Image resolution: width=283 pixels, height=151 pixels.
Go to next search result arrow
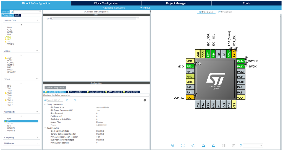click(x=75, y=100)
